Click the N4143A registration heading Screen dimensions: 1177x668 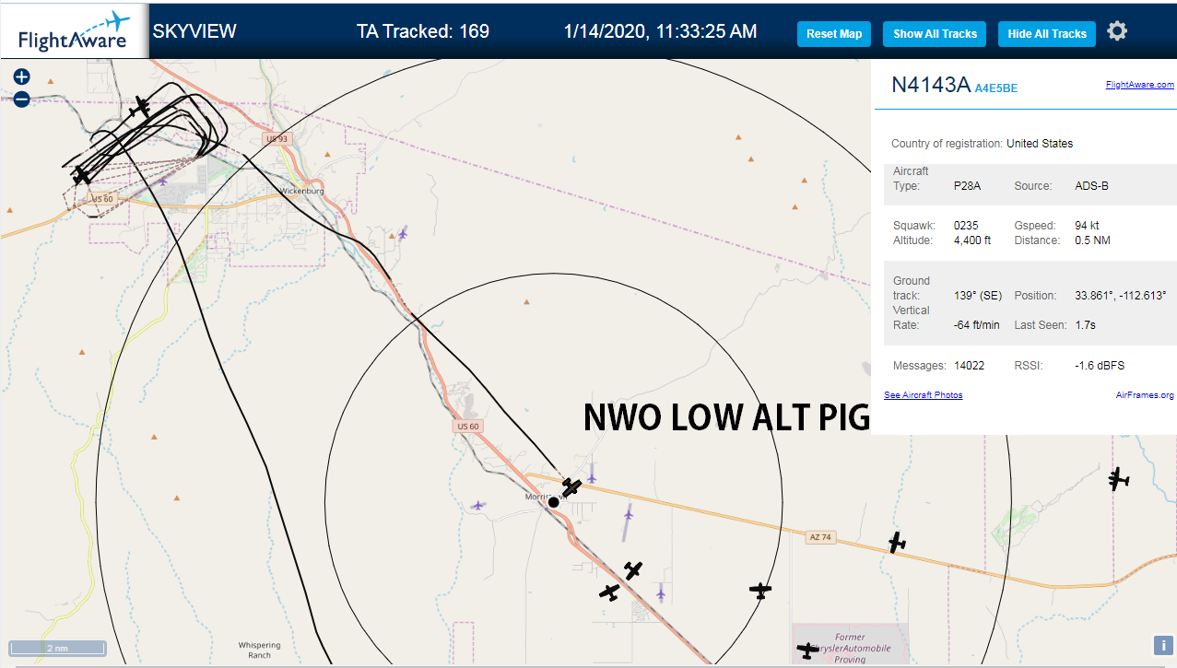(931, 85)
